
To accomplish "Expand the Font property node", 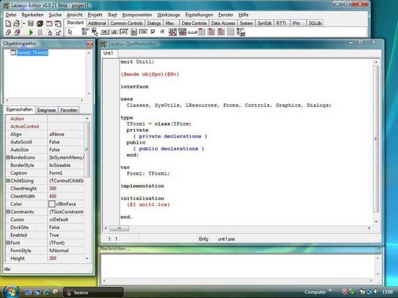I will (8, 243).
